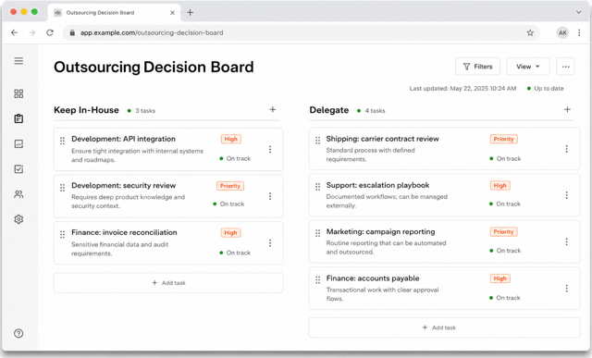Click the '4 tasks' count label
Viewport: 592px width, 358px height.
[375, 111]
